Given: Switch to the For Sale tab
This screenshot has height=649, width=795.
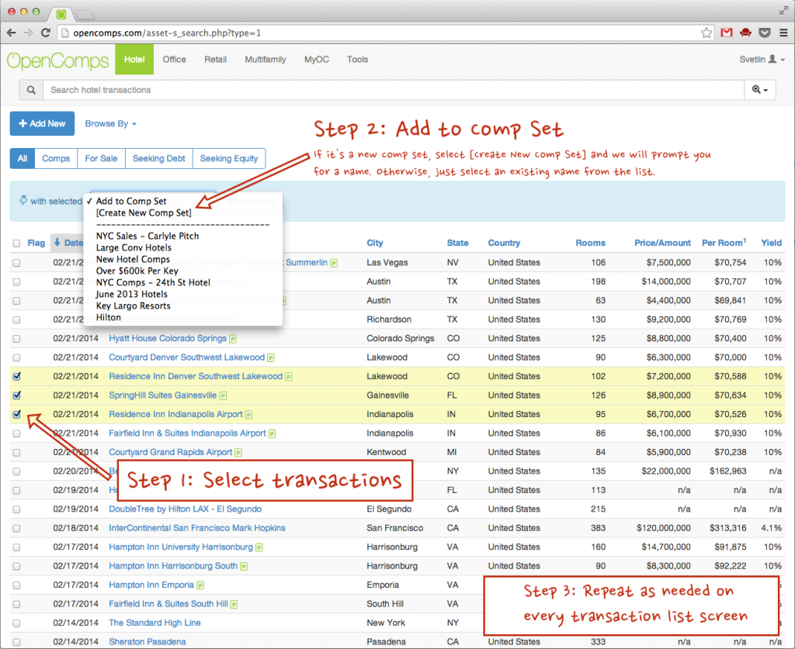Looking at the screenshot, I should coord(102,158).
